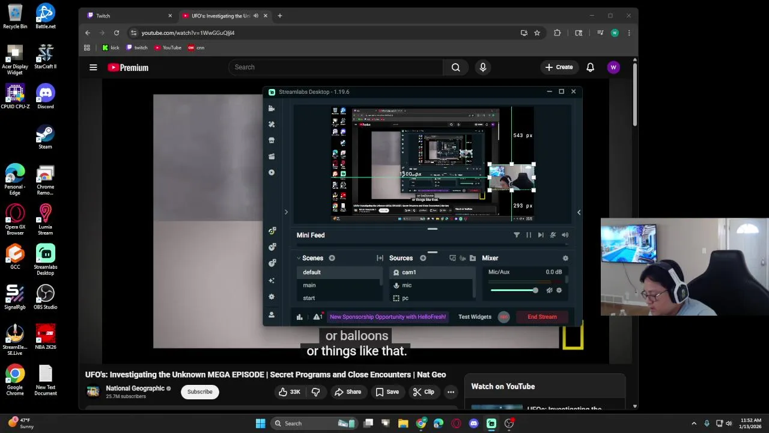Reload the YouTube page

click(117, 33)
